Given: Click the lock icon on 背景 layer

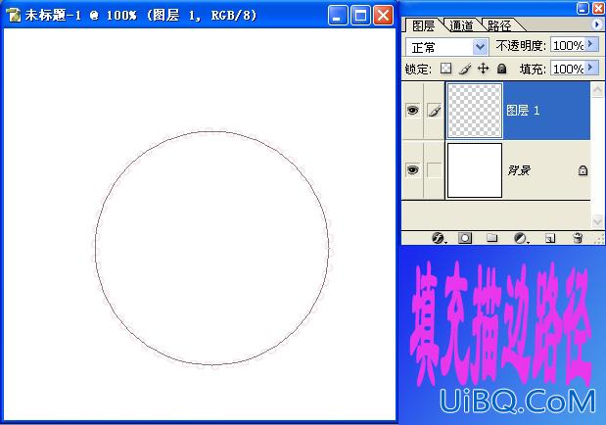Looking at the screenshot, I should 583,170.
